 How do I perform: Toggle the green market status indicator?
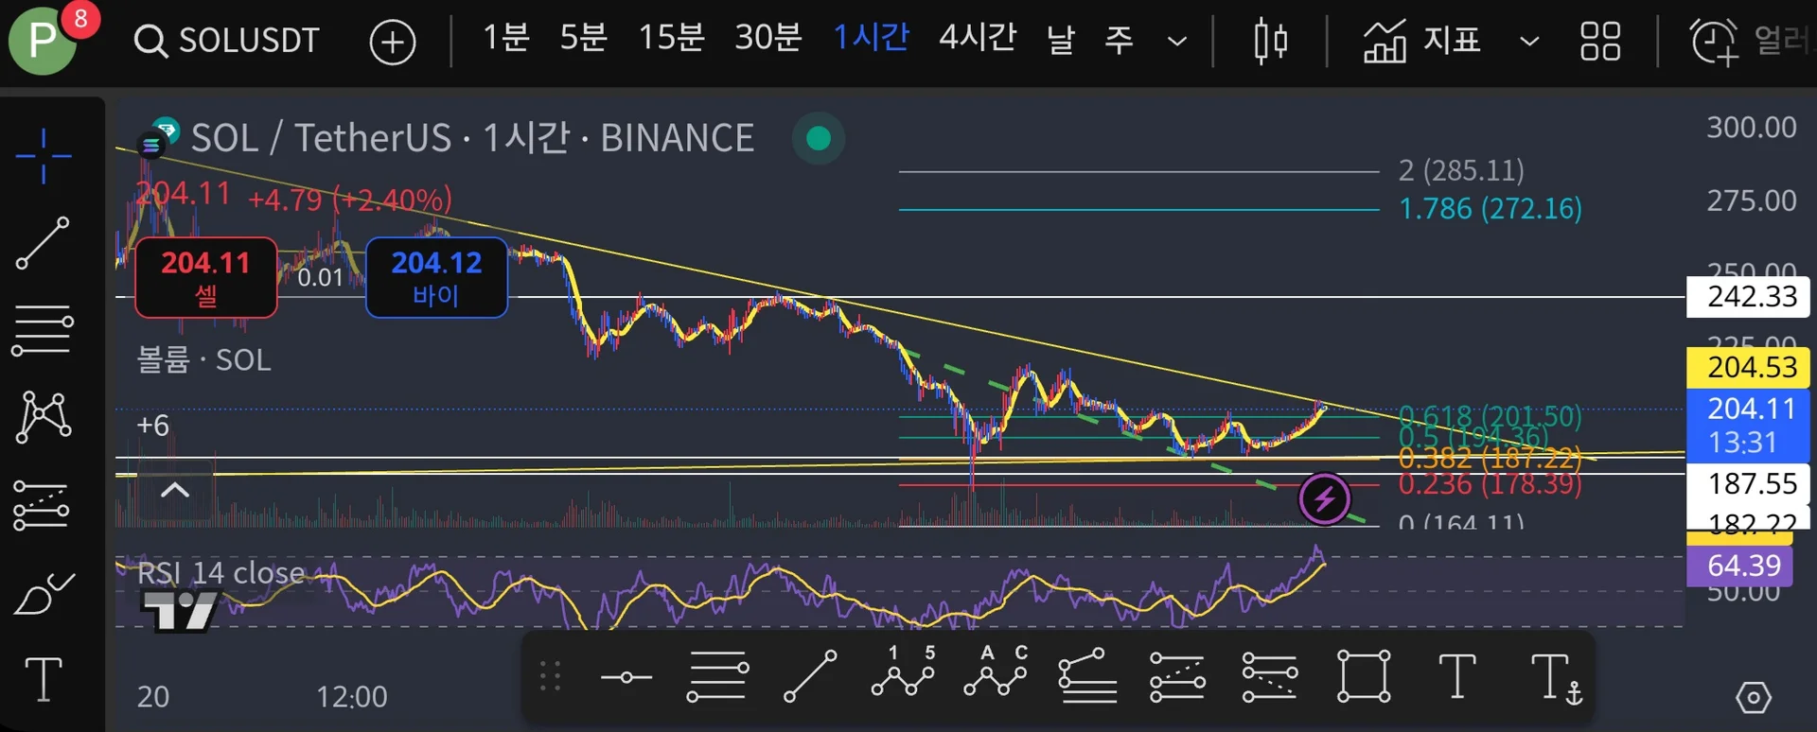819,138
